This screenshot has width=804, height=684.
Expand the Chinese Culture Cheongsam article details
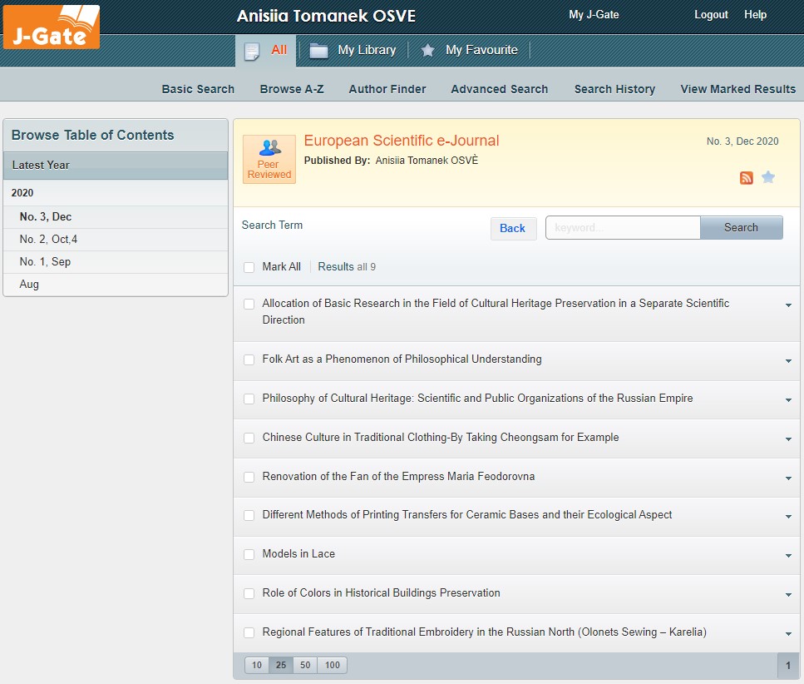[788, 439]
